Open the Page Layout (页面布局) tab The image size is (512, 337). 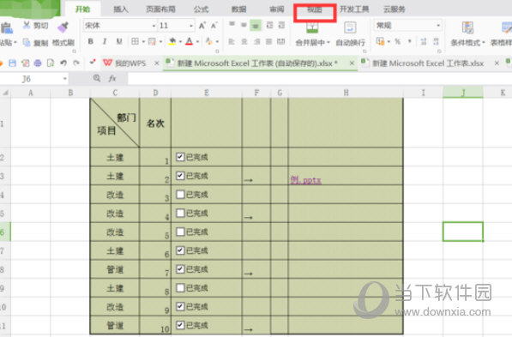click(160, 9)
